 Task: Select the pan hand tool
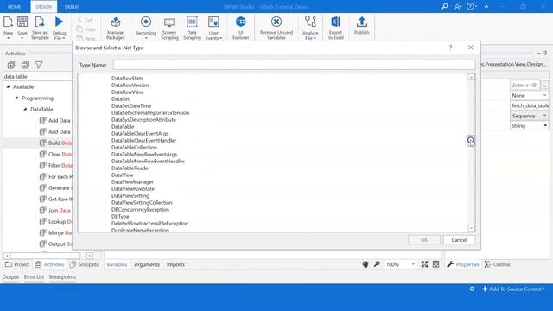click(x=365, y=264)
